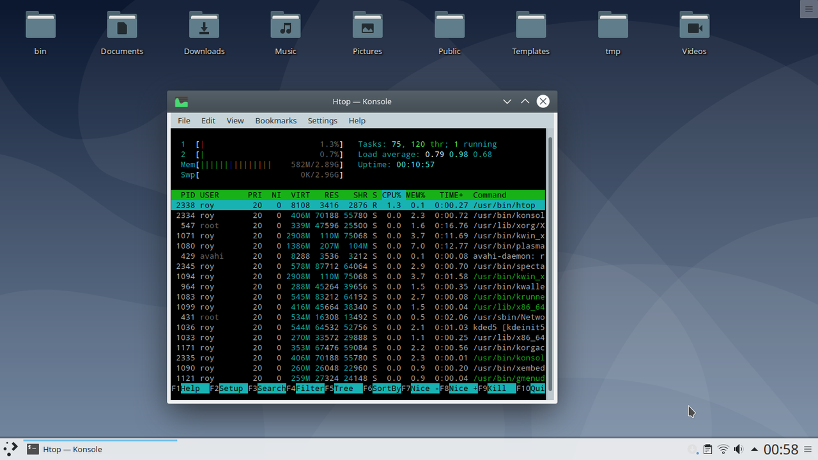Click the Konsole window title icon
The image size is (818, 460).
[181, 102]
